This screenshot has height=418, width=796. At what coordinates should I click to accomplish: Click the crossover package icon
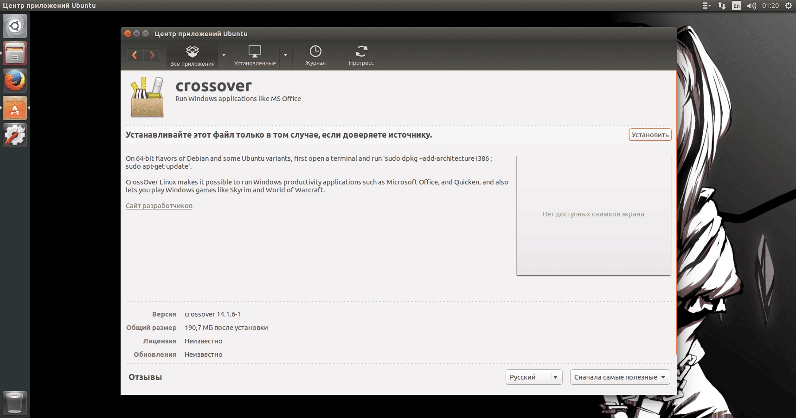pyautogui.click(x=147, y=97)
